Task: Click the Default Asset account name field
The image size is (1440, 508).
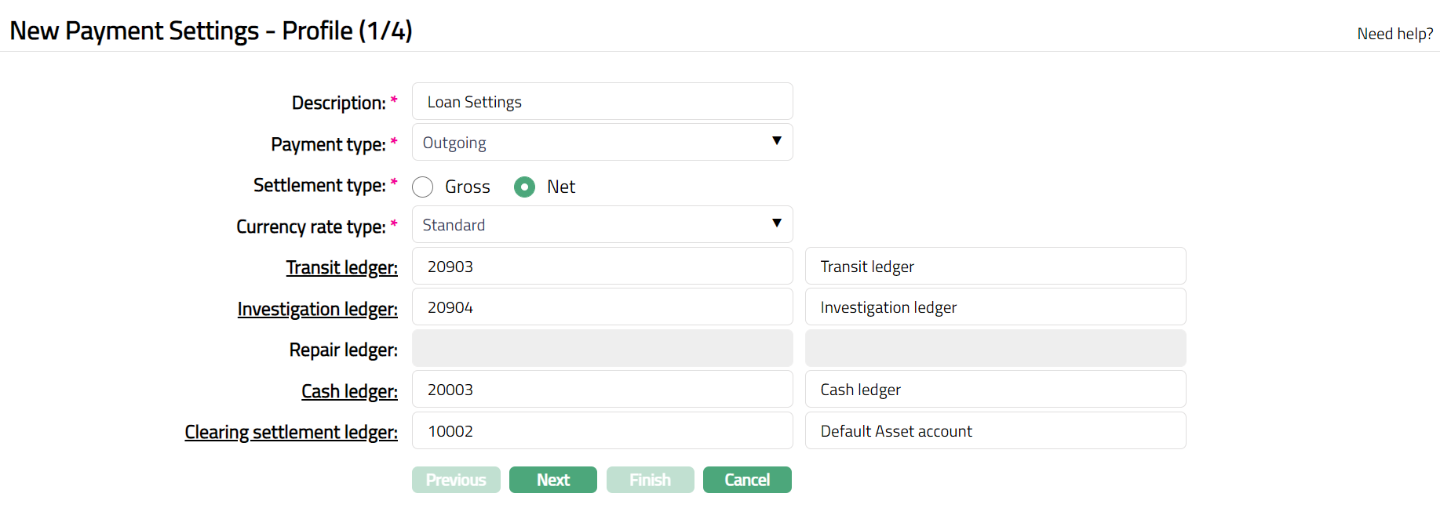Action: coord(995,431)
